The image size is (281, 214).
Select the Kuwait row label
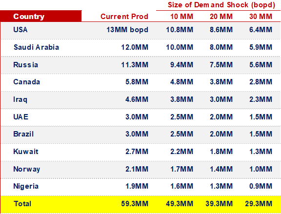pos(26,152)
